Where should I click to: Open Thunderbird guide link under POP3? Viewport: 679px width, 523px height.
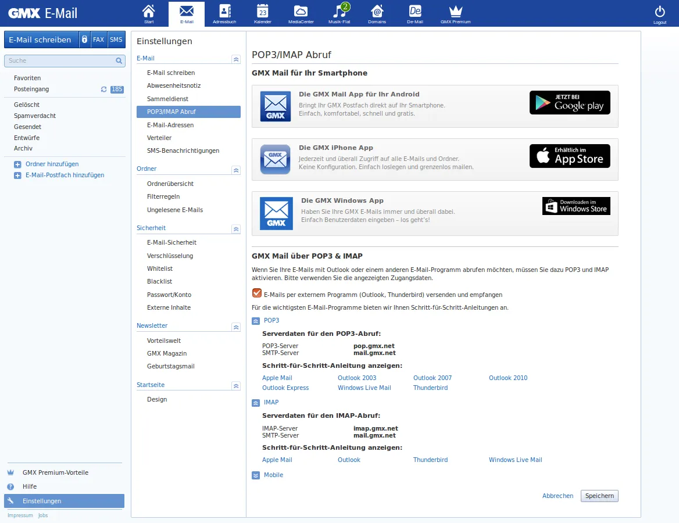[x=430, y=388]
